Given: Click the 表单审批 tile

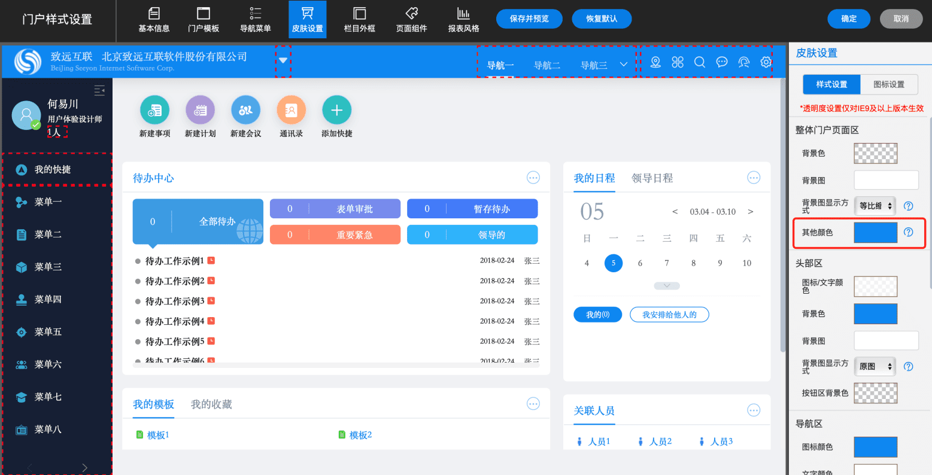Looking at the screenshot, I should click(x=335, y=209).
